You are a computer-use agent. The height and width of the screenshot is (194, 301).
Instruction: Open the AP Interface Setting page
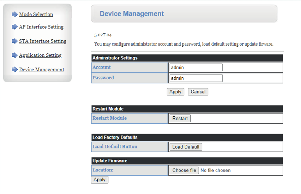tap(41, 27)
